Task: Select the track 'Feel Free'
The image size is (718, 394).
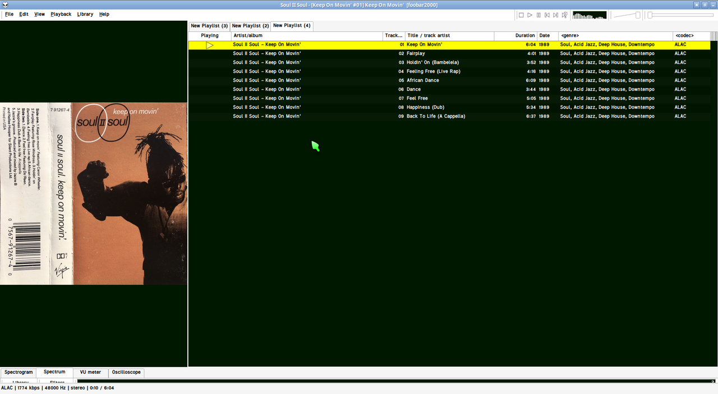Action: 449,98
